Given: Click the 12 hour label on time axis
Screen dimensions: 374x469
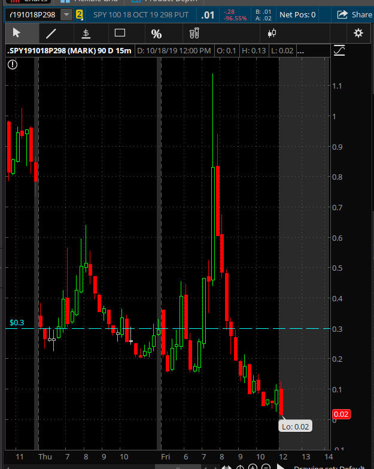Looking at the screenshot, I should coord(283,456).
